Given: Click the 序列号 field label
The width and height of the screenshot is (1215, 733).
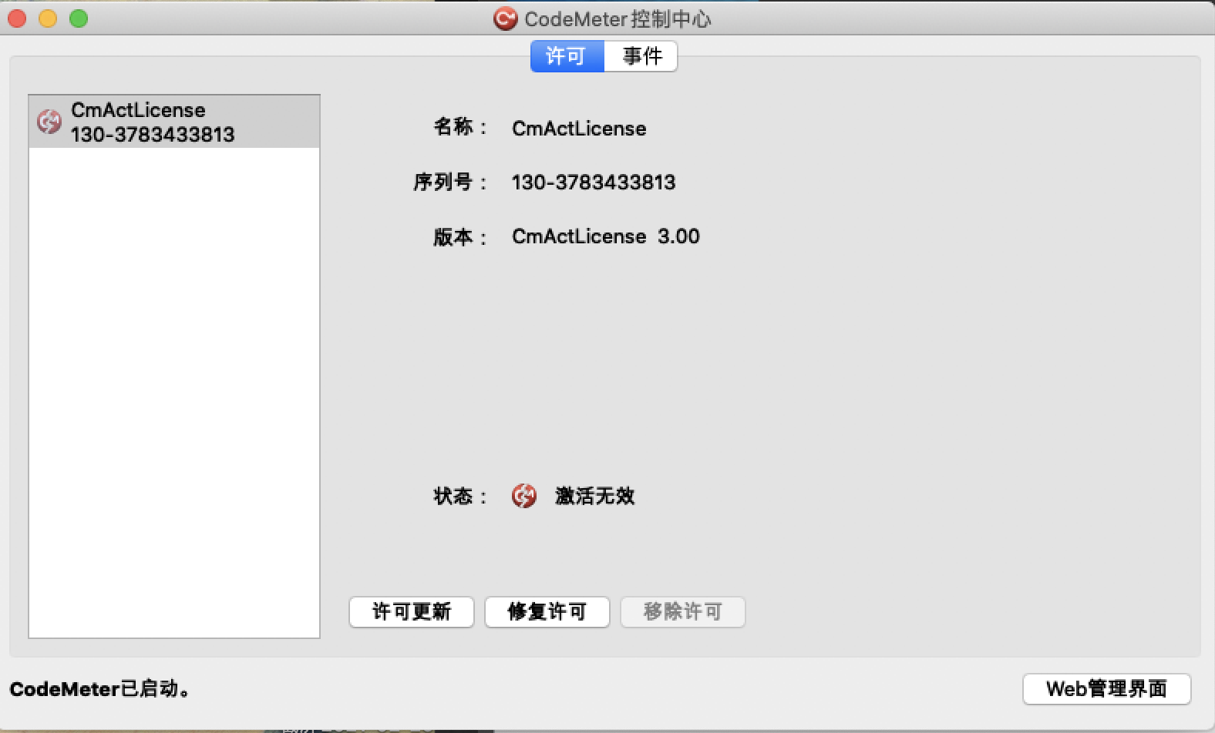Looking at the screenshot, I should coord(451,182).
